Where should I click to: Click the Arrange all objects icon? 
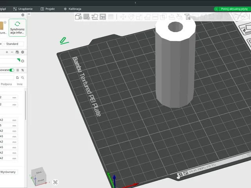point(103,17)
